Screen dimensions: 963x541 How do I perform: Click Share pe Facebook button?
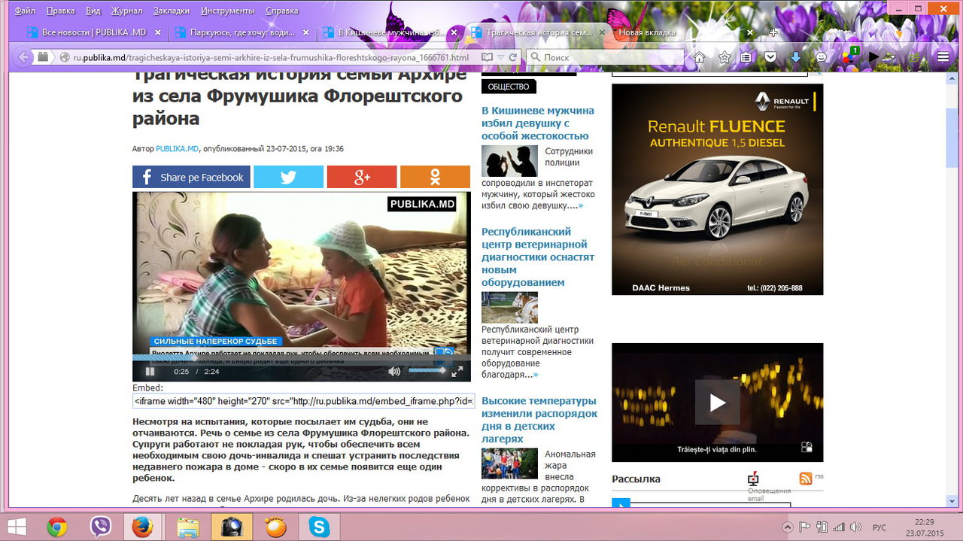click(191, 177)
